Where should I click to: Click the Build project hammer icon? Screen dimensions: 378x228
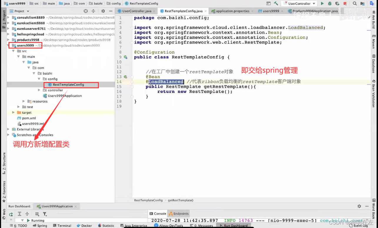tap(276, 4)
